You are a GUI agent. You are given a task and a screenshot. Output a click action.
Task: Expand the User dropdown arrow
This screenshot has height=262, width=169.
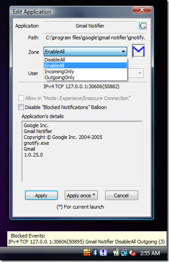[x=140, y=73]
